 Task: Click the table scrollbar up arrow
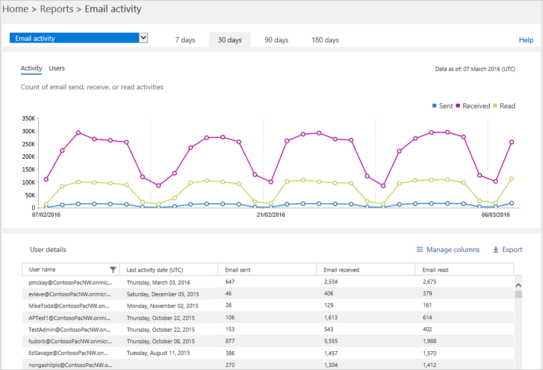click(x=518, y=285)
